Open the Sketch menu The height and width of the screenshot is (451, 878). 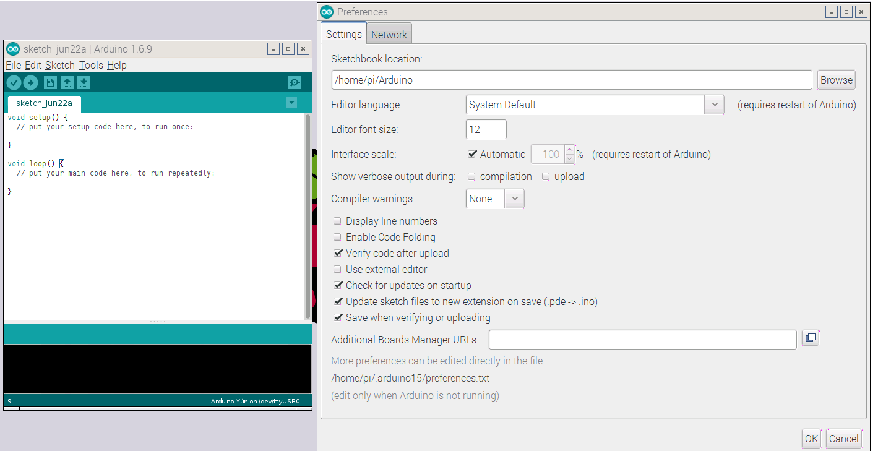pyautogui.click(x=60, y=65)
